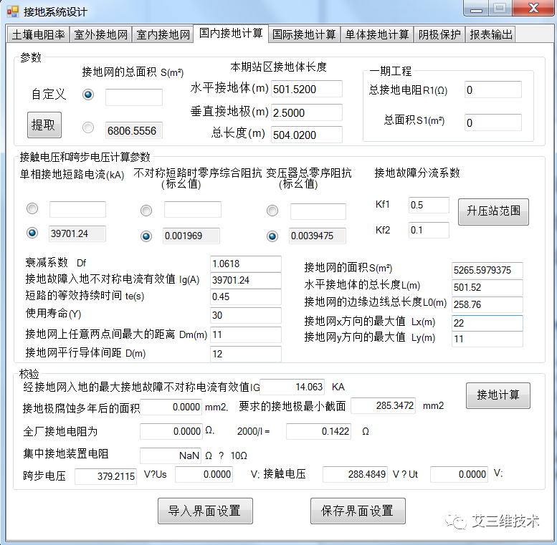
Task: Open the 国际接地计算 tab
Action: (x=304, y=34)
